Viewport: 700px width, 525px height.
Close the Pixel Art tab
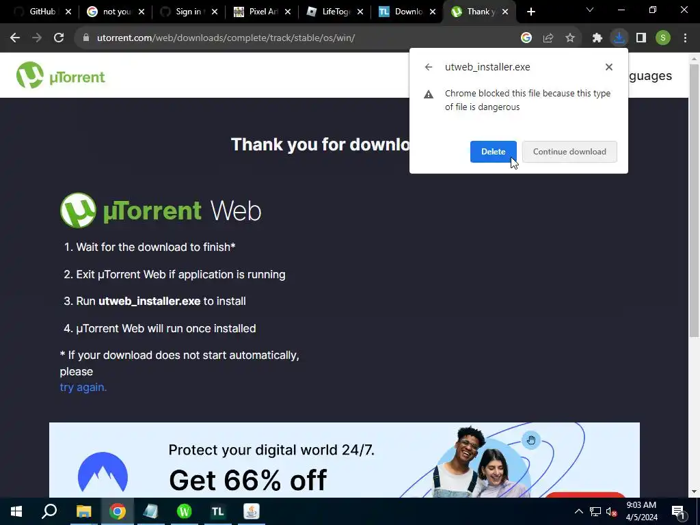288,12
